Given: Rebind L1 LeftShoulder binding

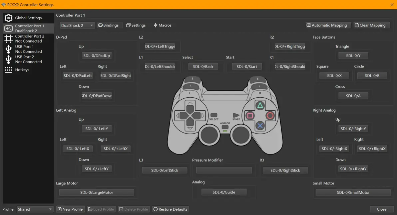Looking at the screenshot, I should (x=160, y=67).
